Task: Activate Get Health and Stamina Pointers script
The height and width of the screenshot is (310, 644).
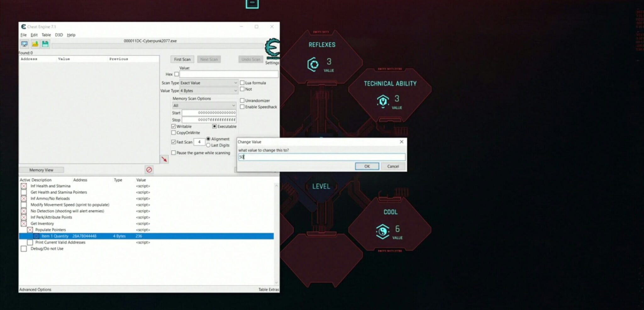Action: click(24, 192)
